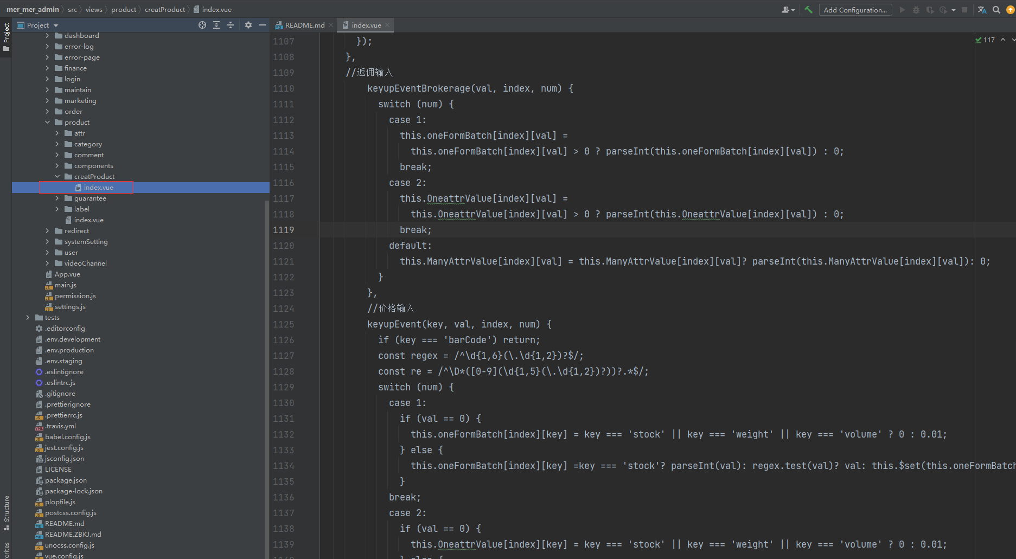
Task: Click the Stop square icon
Action: (964, 10)
